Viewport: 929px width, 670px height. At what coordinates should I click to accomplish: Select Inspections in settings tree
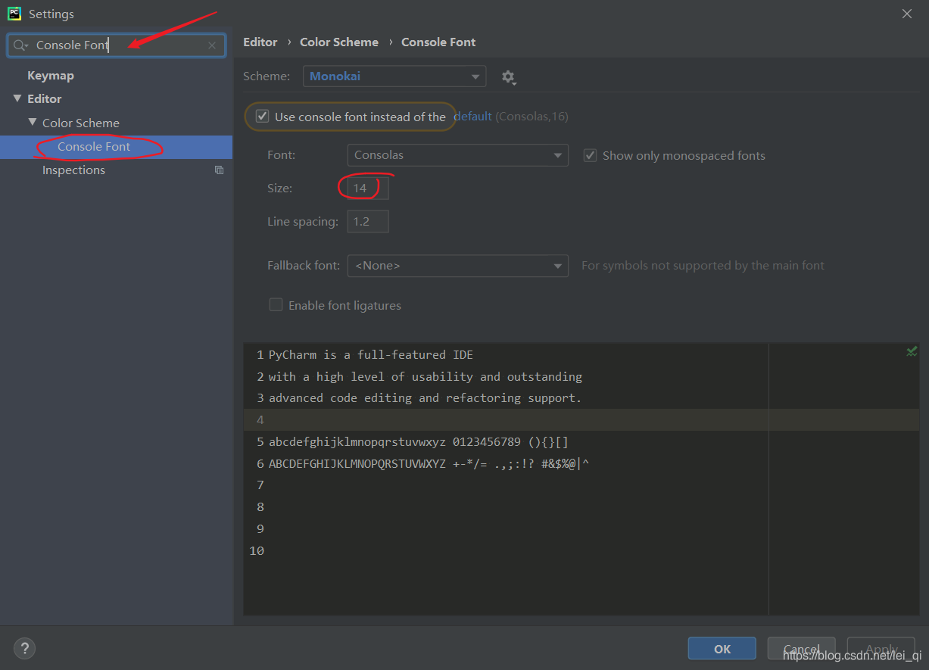pos(73,170)
